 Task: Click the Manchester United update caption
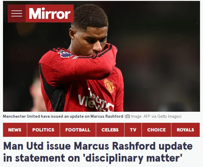(x=63, y=116)
